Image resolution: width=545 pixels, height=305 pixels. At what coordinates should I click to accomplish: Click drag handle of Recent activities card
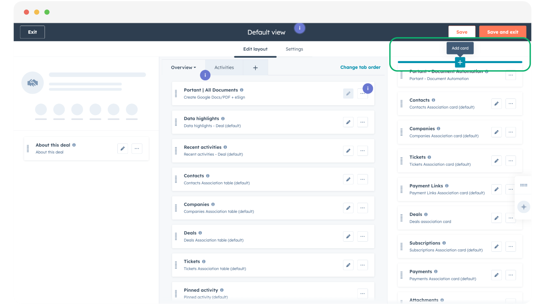click(x=176, y=151)
